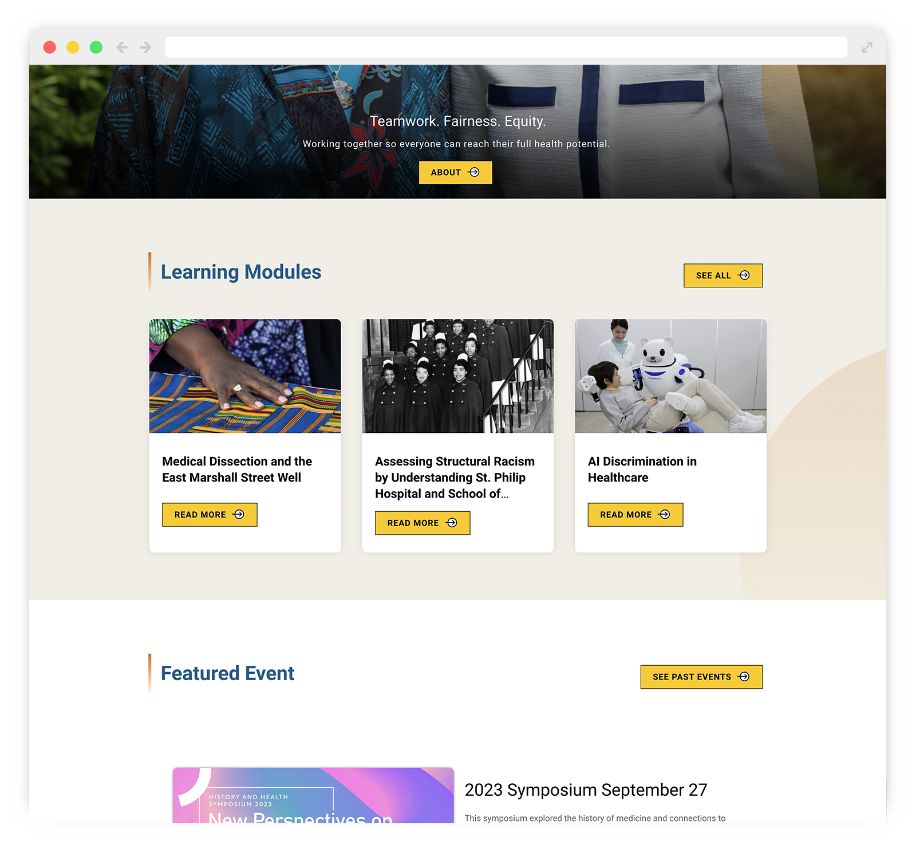
Task: Click Read More under Assessing Structural Racism
Action: point(423,523)
